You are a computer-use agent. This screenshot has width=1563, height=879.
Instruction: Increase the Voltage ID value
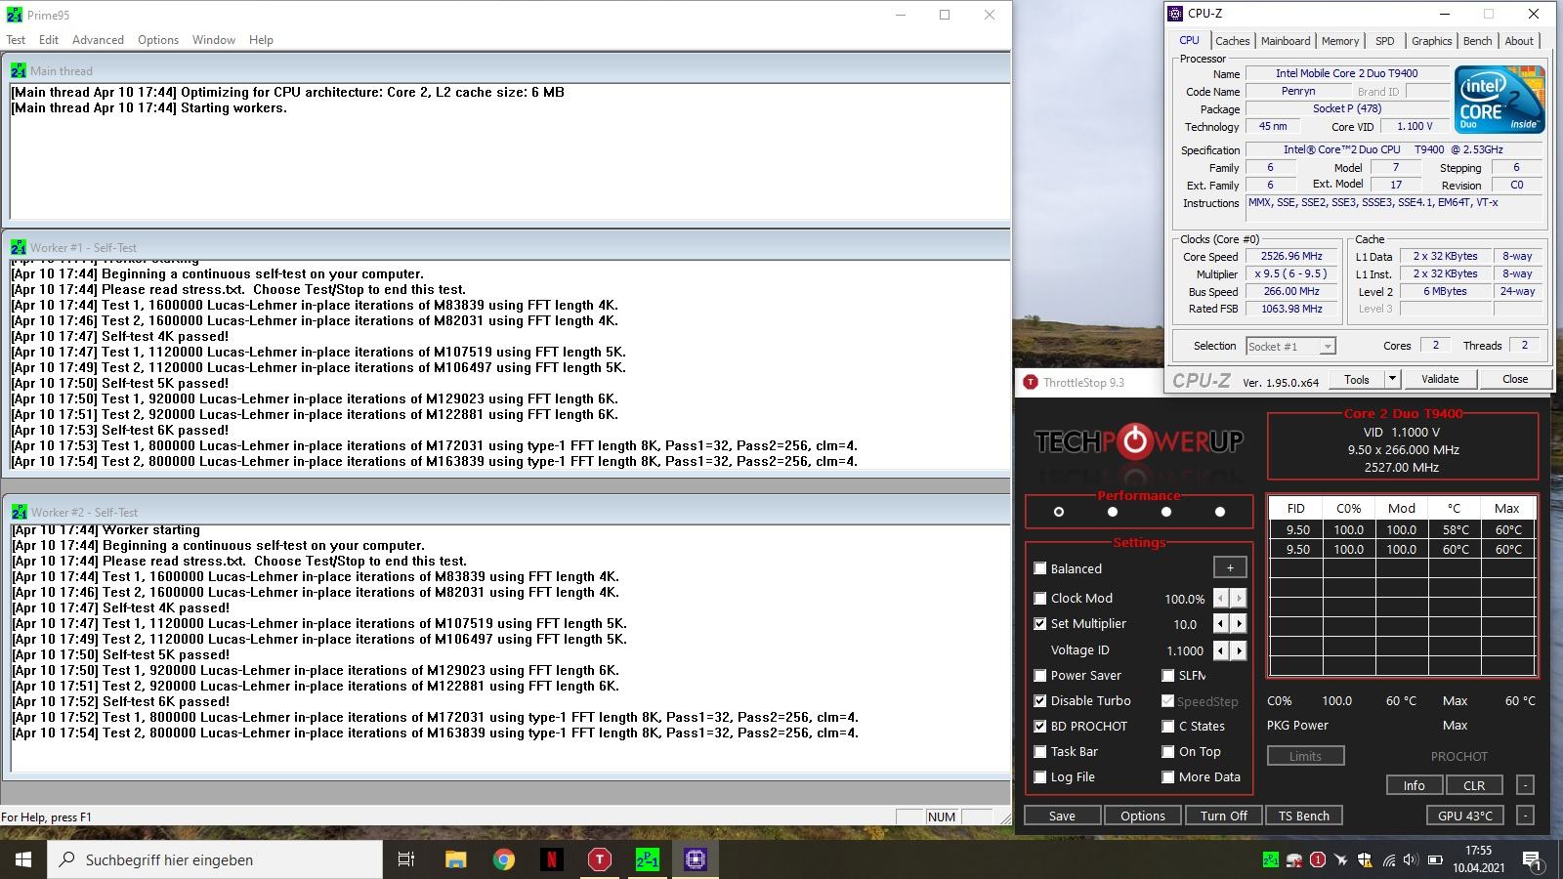pos(1239,649)
